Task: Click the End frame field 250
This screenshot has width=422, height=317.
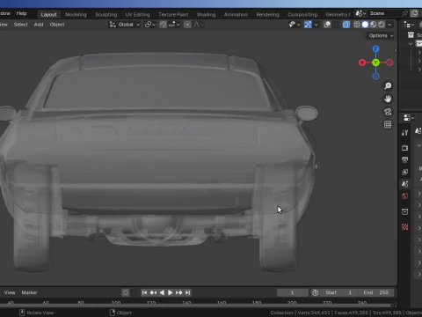Action: tap(376, 292)
